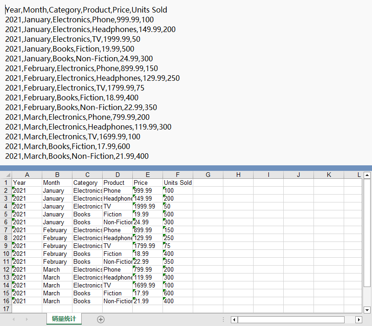This screenshot has height=326, width=372.
Task: Click the next sheet navigation arrow
Action: click(26, 319)
